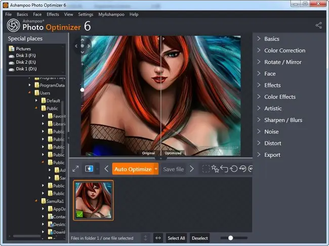Image resolution: width=329 pixels, height=246 pixels.
Task: Toggle fullscreen expand arrows icon
Action: point(75,169)
